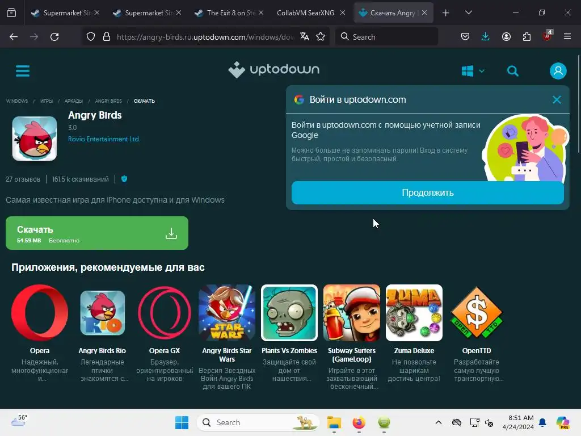Image resolution: width=581 pixels, height=436 pixels.
Task: Open the Zuma Deluxe app icon
Action: (x=414, y=313)
